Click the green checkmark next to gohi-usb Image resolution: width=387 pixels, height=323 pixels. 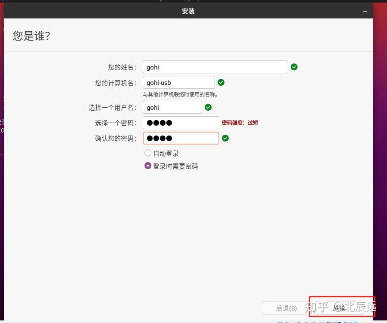coord(221,82)
